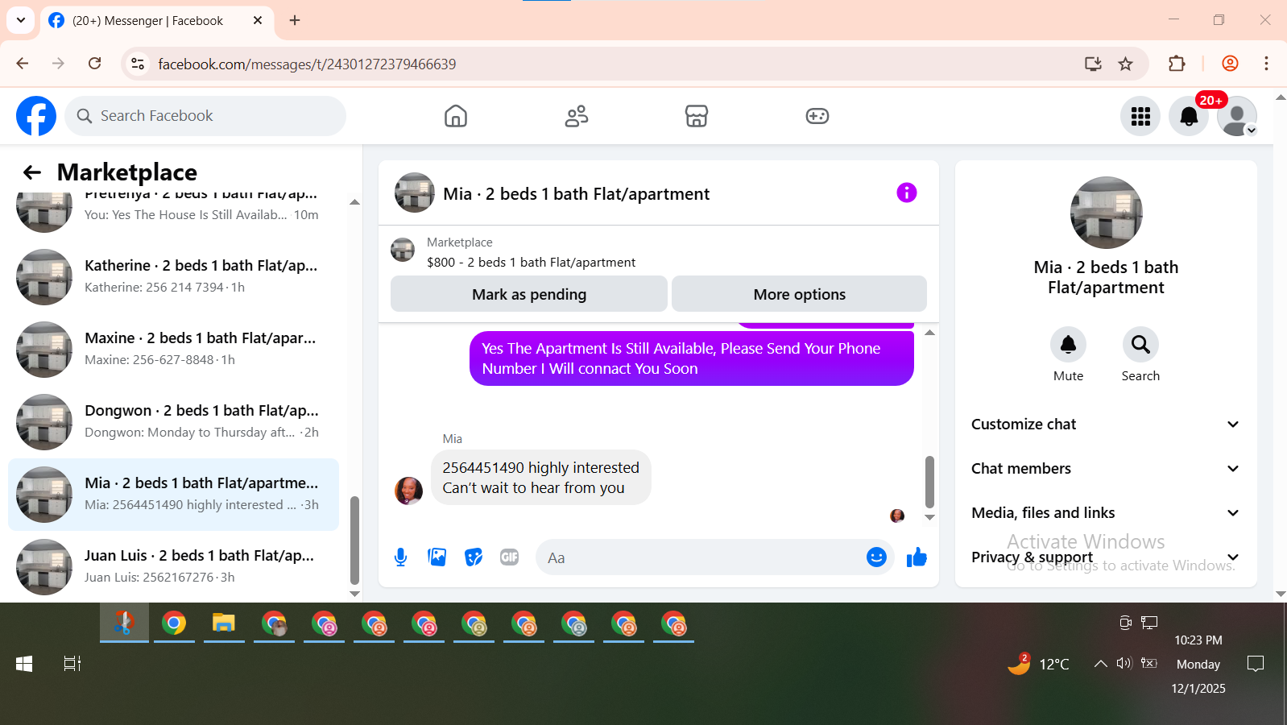The height and width of the screenshot is (725, 1287).
Task: Go back using the Marketplace arrow
Action: pyautogui.click(x=32, y=172)
